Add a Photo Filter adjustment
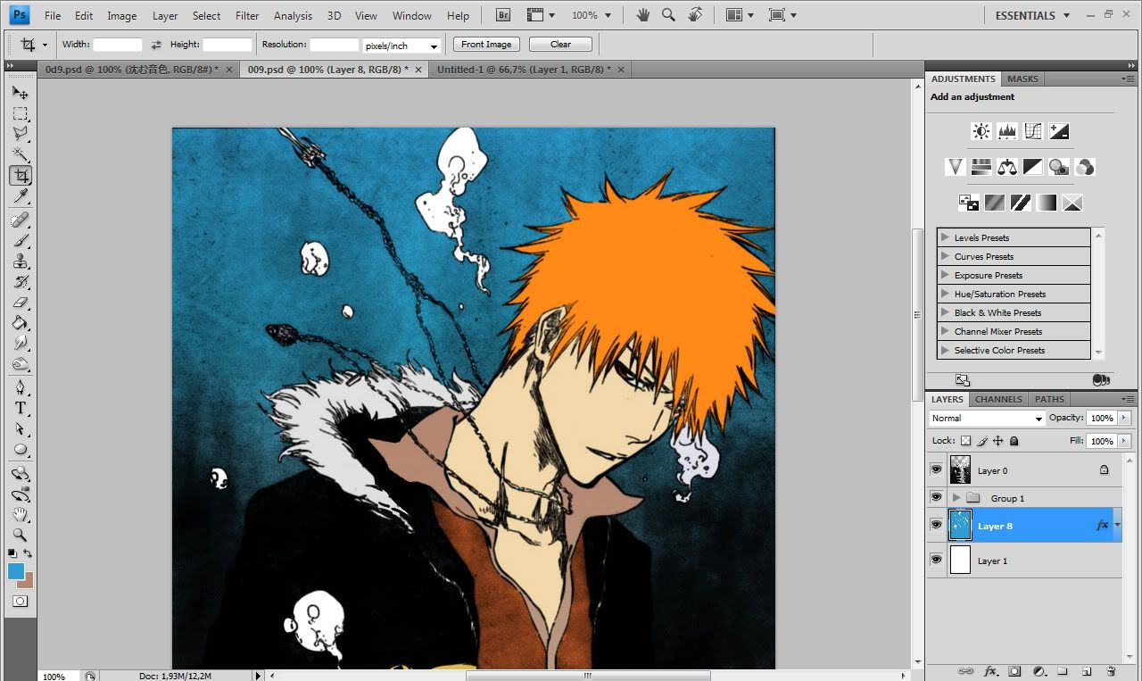 pyautogui.click(x=1059, y=167)
